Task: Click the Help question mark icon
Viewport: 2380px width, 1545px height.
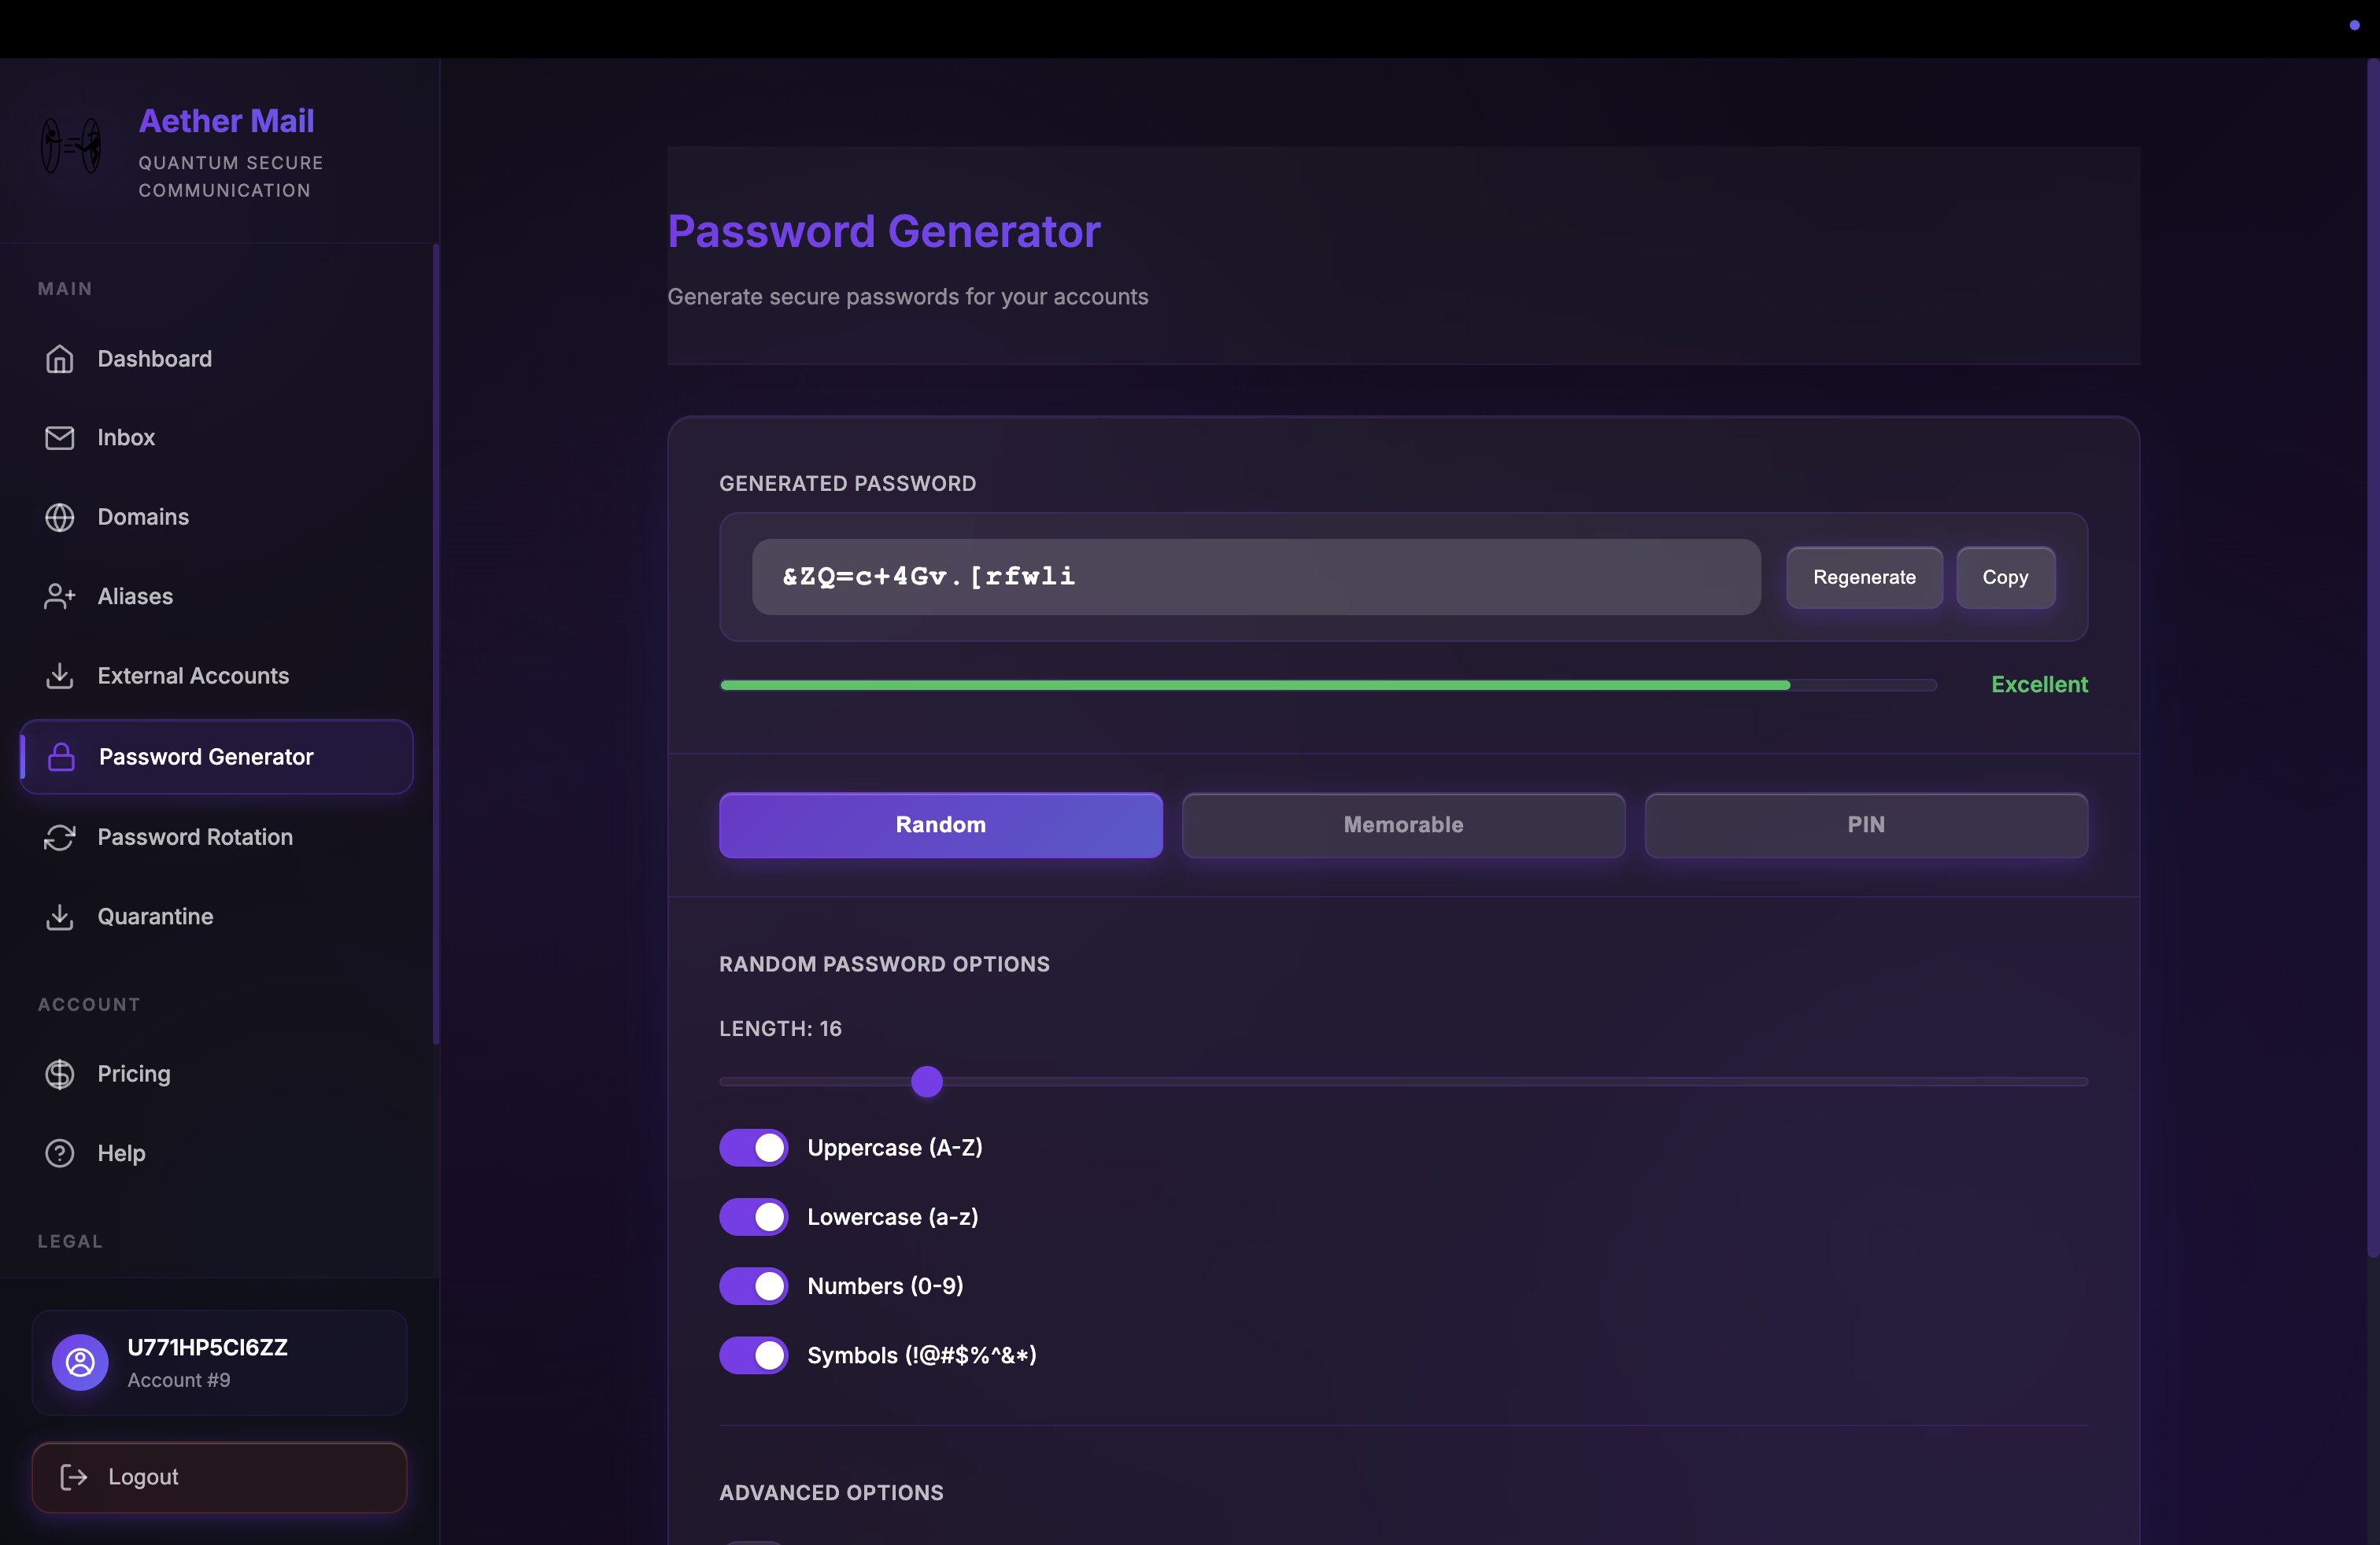Action: (59, 1152)
